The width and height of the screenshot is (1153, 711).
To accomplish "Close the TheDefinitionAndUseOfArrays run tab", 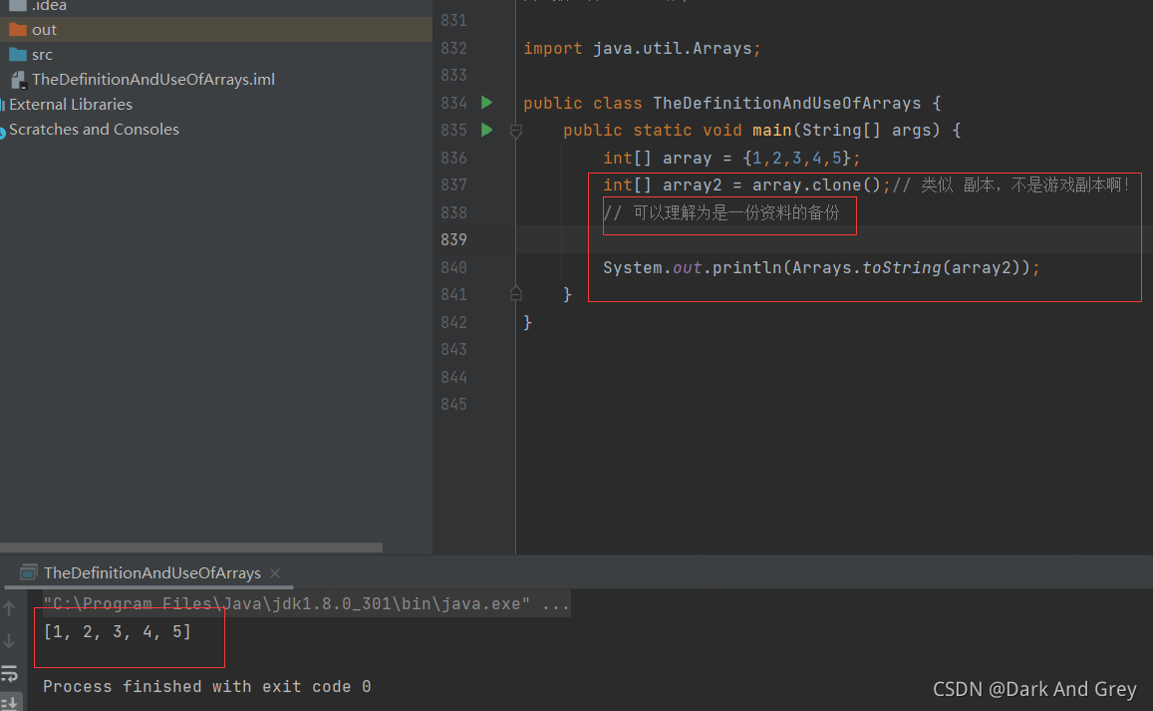I will pos(275,572).
